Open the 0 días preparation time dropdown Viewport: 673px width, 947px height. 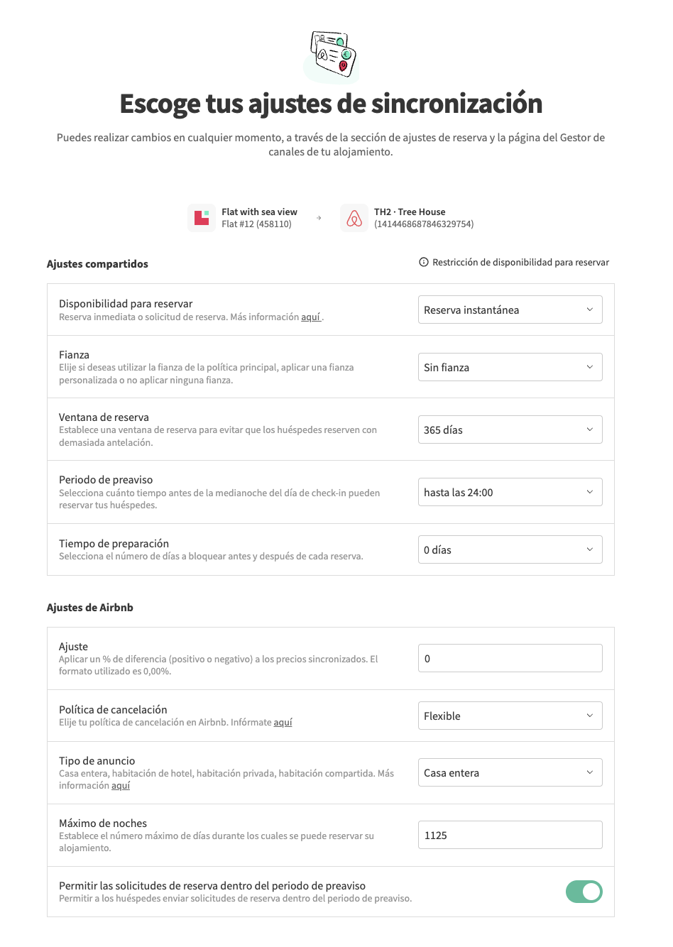510,550
